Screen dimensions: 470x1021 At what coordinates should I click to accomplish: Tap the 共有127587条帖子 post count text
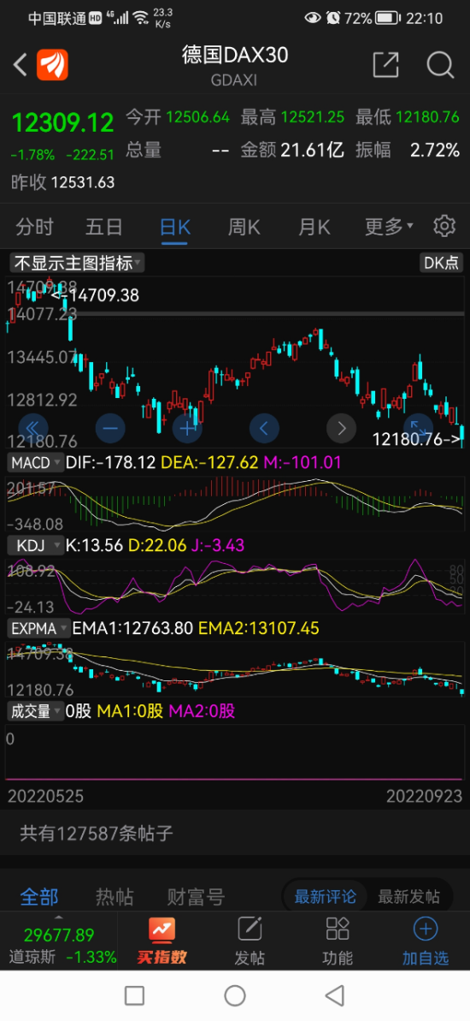tap(97, 833)
